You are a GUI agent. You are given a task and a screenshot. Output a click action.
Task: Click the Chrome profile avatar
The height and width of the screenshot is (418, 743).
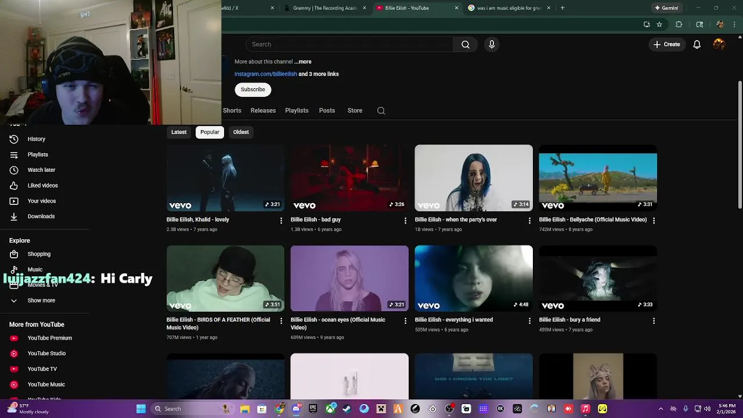(x=720, y=24)
